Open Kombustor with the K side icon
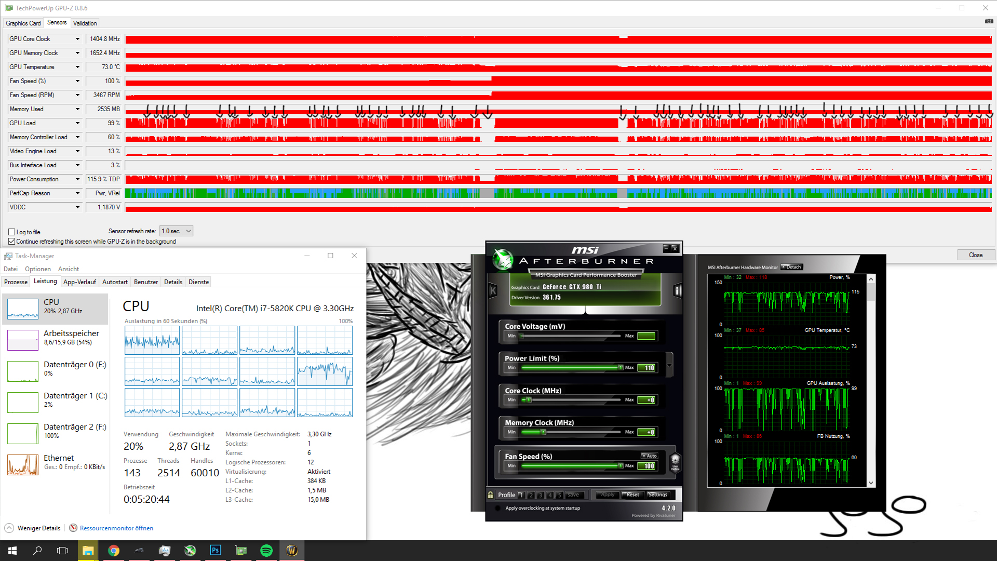The image size is (997, 561). [493, 291]
